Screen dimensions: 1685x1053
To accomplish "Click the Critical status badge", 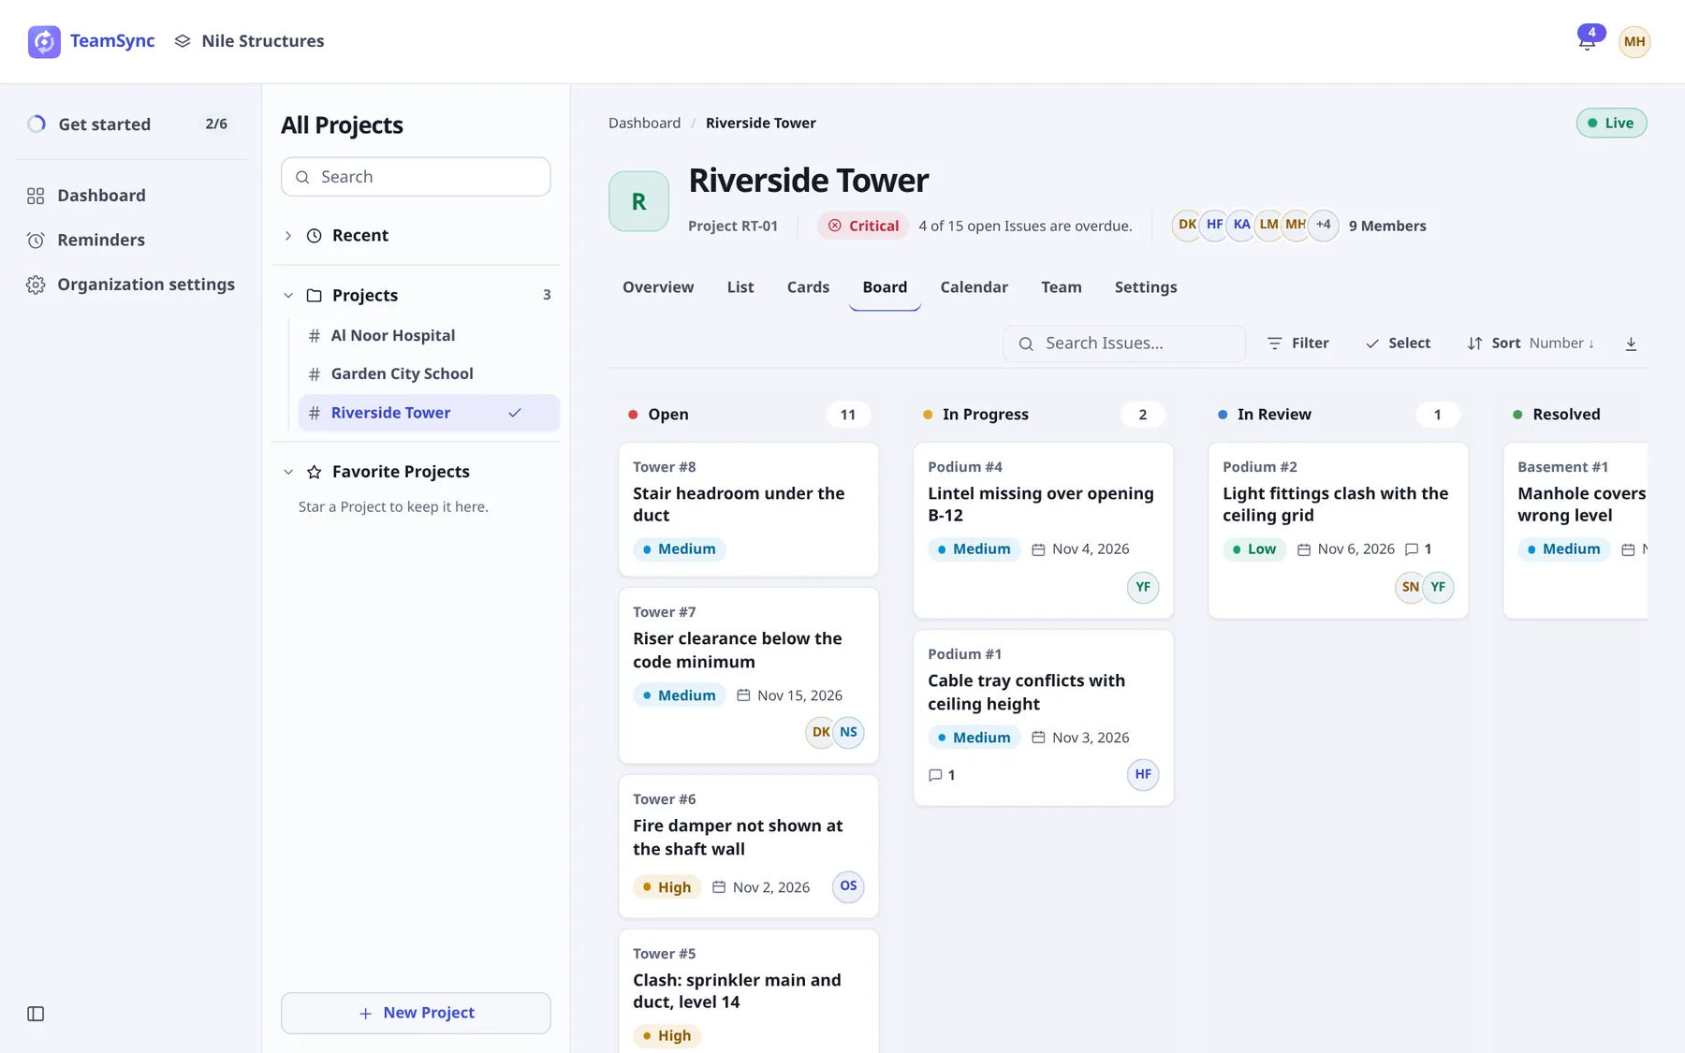I will coord(862,226).
